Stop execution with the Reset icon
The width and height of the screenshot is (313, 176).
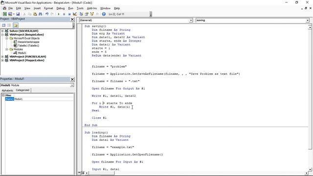pyautogui.click(x=69, y=14)
